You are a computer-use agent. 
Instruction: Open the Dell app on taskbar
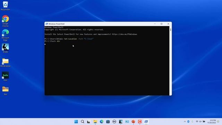[114, 122]
